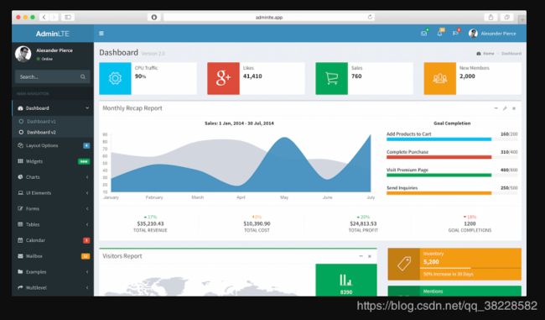Screen dimensions: 545x320
Task: Remove the Visitors Report box
Action: point(370,256)
